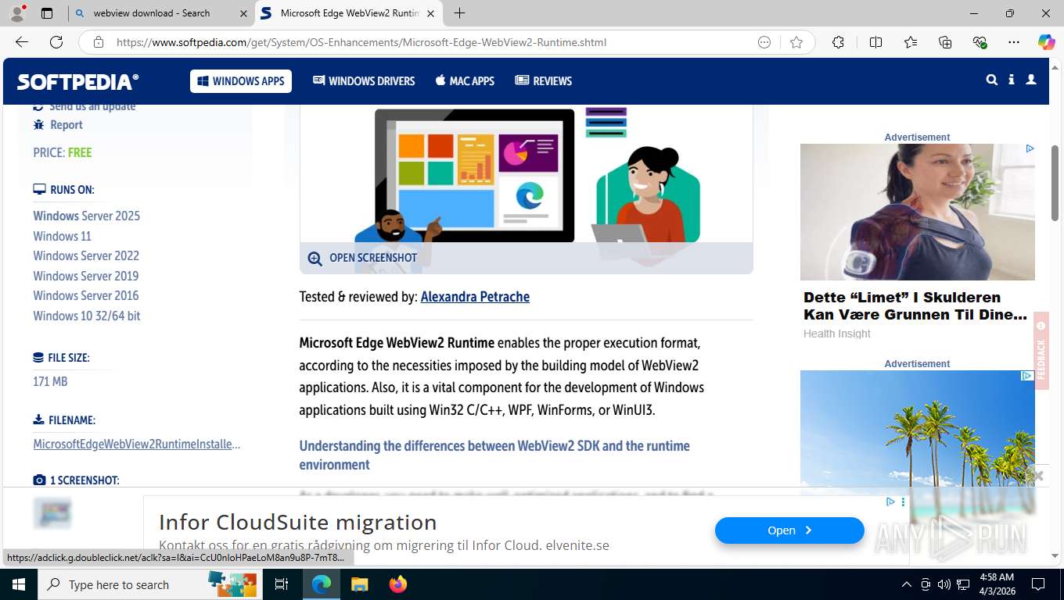
Task: Click Windows Server 2025 link
Action: click(x=87, y=216)
